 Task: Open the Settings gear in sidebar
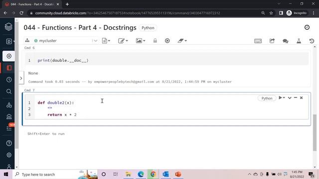click(x=9, y=155)
